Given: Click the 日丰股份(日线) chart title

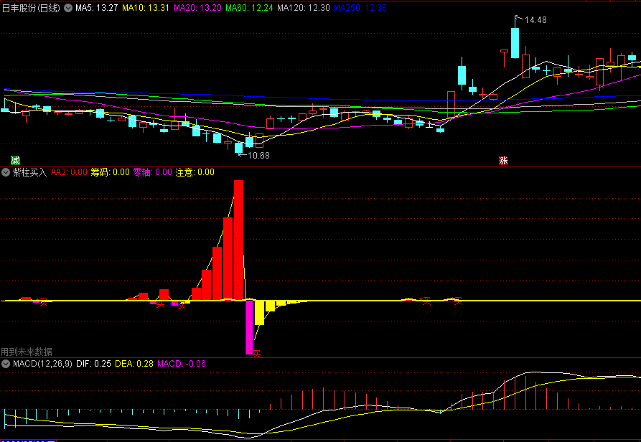Looking at the screenshot, I should click(31, 8).
